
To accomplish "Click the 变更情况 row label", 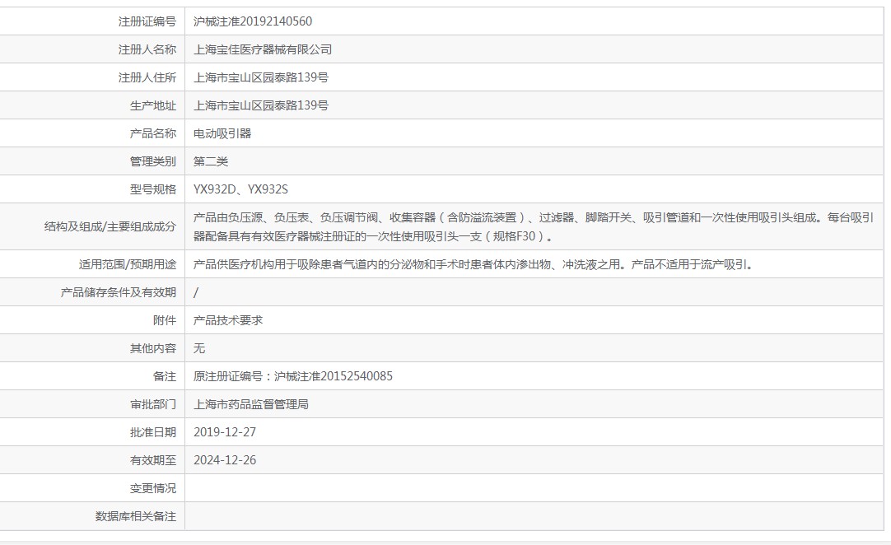I will click(152, 488).
